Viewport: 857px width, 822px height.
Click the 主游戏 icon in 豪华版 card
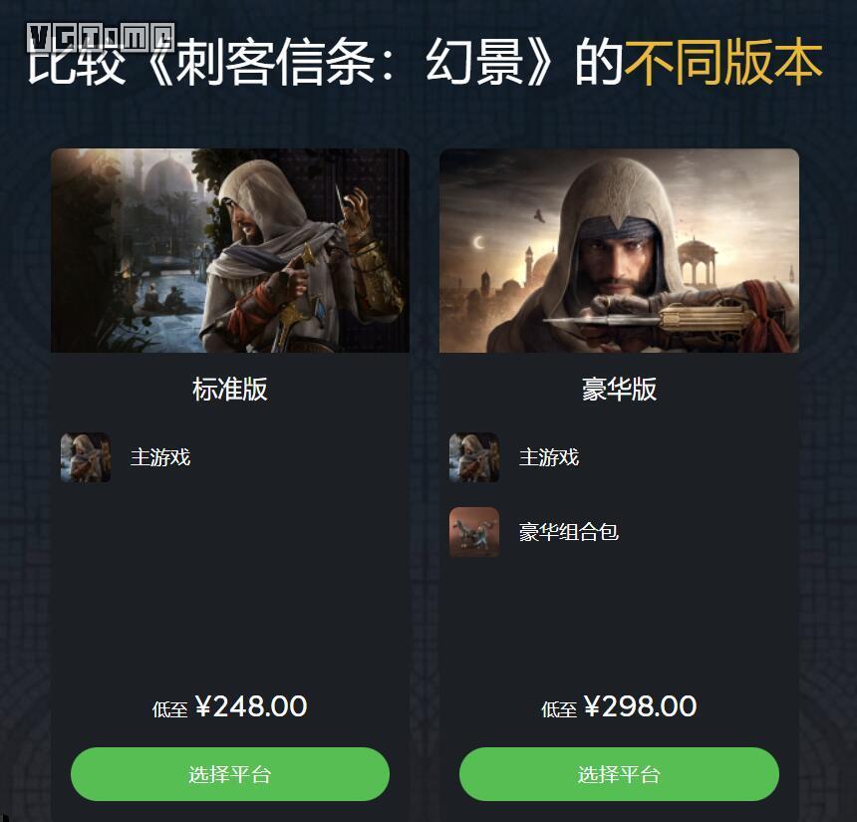click(x=474, y=457)
